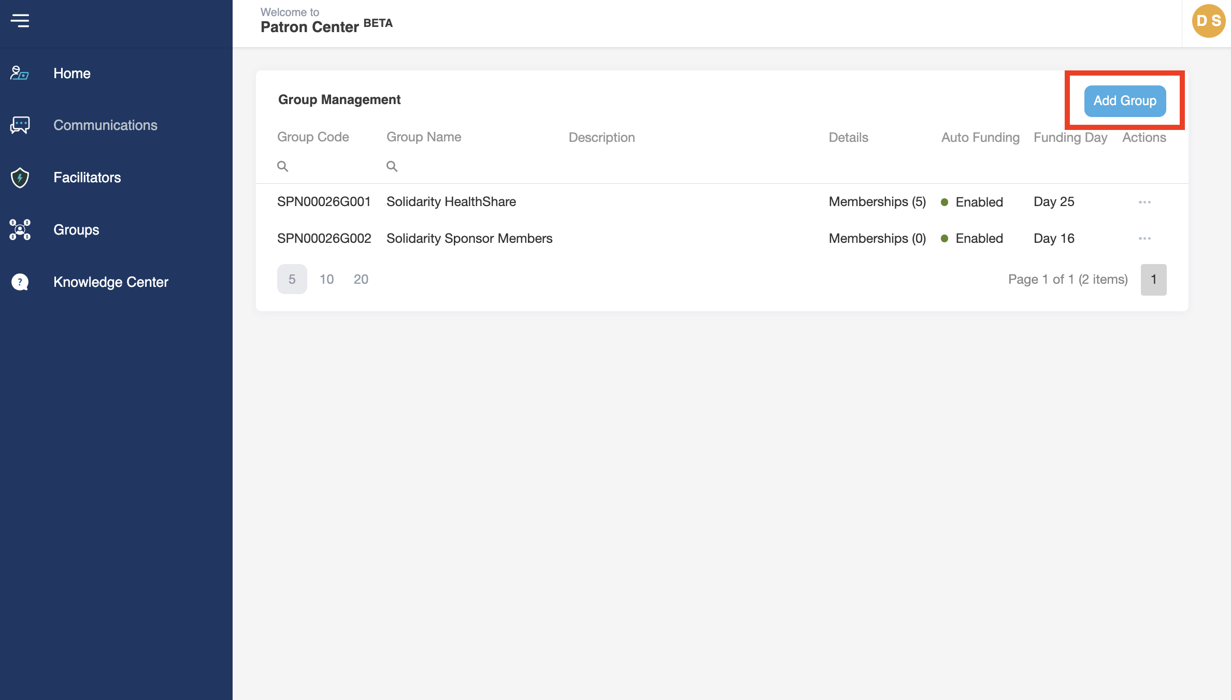
Task: Sort by Funding Day column header
Action: (x=1070, y=138)
